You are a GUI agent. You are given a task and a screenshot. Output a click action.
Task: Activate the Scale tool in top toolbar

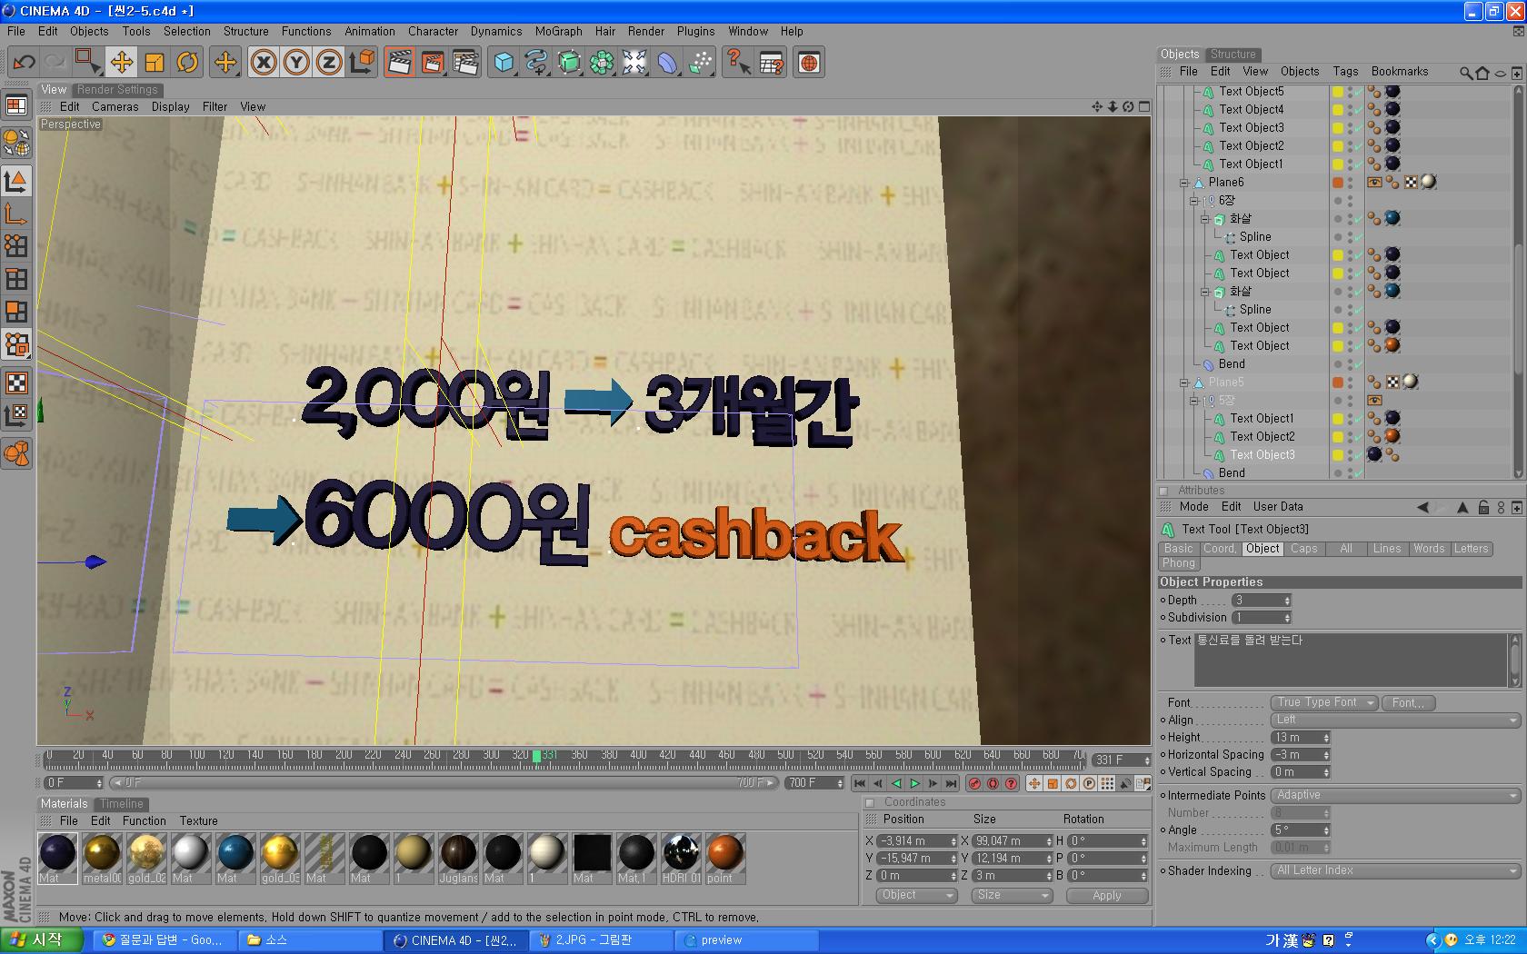click(x=155, y=63)
